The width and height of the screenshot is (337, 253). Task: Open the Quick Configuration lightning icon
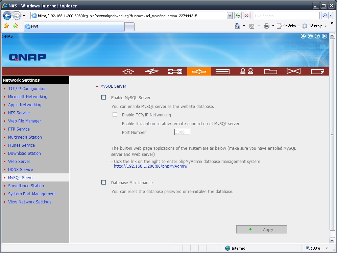pos(151,72)
